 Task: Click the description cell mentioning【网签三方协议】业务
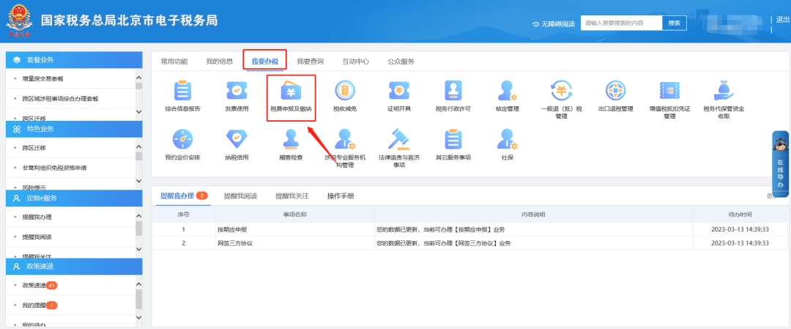click(533, 243)
